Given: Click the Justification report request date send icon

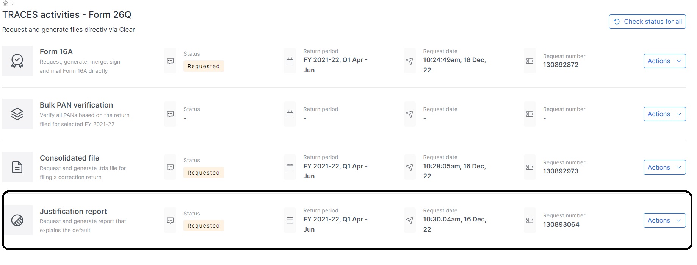Looking at the screenshot, I should [x=410, y=220].
